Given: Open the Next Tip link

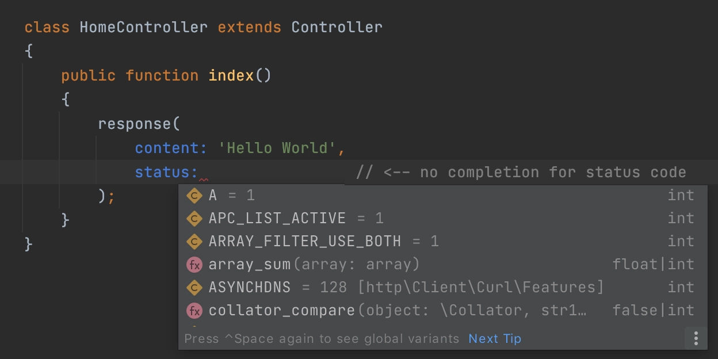Looking at the screenshot, I should (495, 339).
